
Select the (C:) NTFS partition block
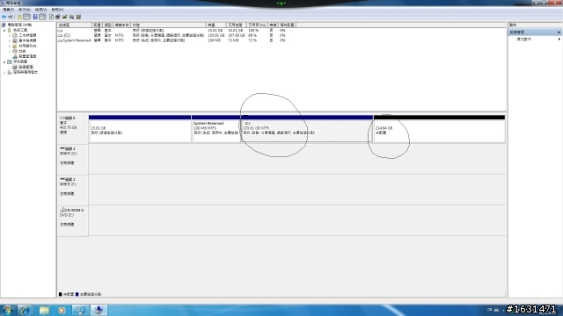click(x=307, y=129)
